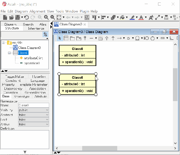The height and width of the screenshot is (155, 180).
Task: Select the arrow Select tool in diagram toolbar
Action: [60, 38]
